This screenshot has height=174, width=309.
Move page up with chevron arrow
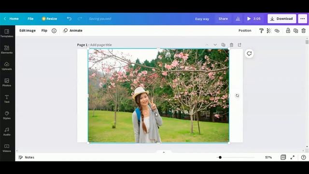click(x=207, y=45)
